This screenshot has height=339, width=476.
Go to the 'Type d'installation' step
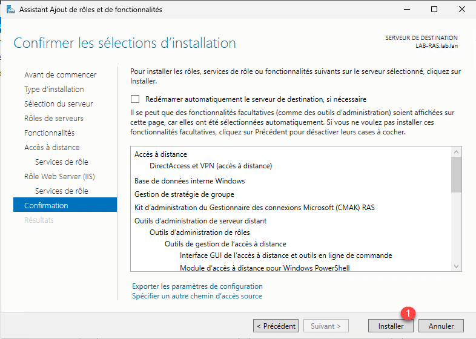54,90
